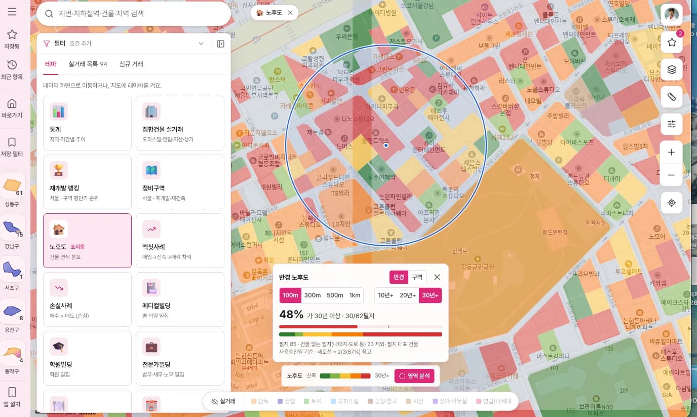Collapse the side panel icon
The image size is (697, 417).
pyautogui.click(x=220, y=44)
